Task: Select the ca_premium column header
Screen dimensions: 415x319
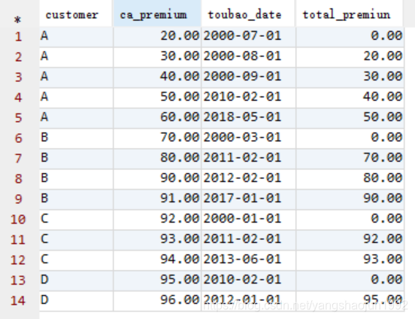Action: pyautogui.click(x=157, y=14)
